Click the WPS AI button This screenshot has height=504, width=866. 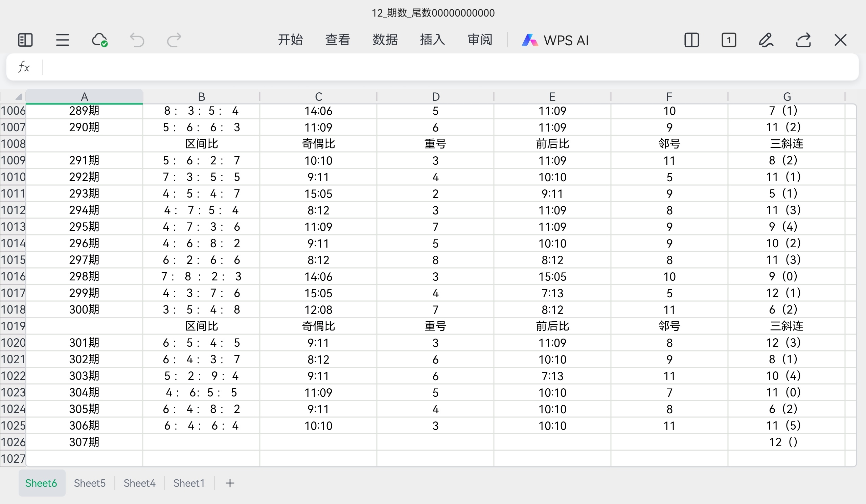[x=555, y=40]
